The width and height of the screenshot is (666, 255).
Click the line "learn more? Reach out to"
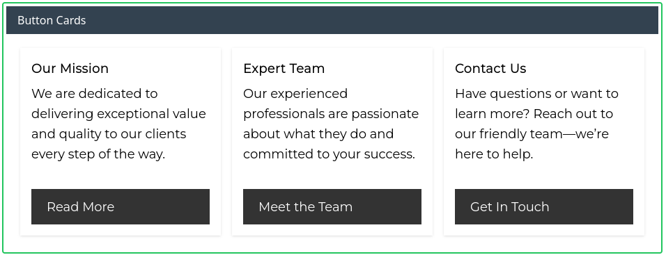(534, 113)
